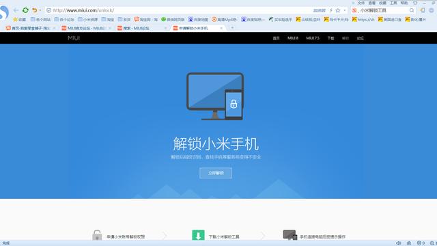Open 下载 in the MIUI navigation
Image resolution: width=437 pixels, height=246 pixels.
click(x=330, y=38)
